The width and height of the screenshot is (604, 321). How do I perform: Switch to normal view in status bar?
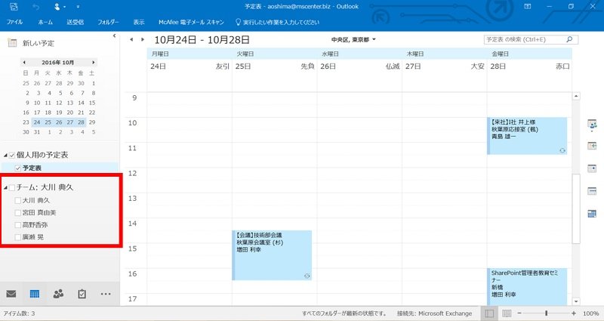click(x=489, y=313)
